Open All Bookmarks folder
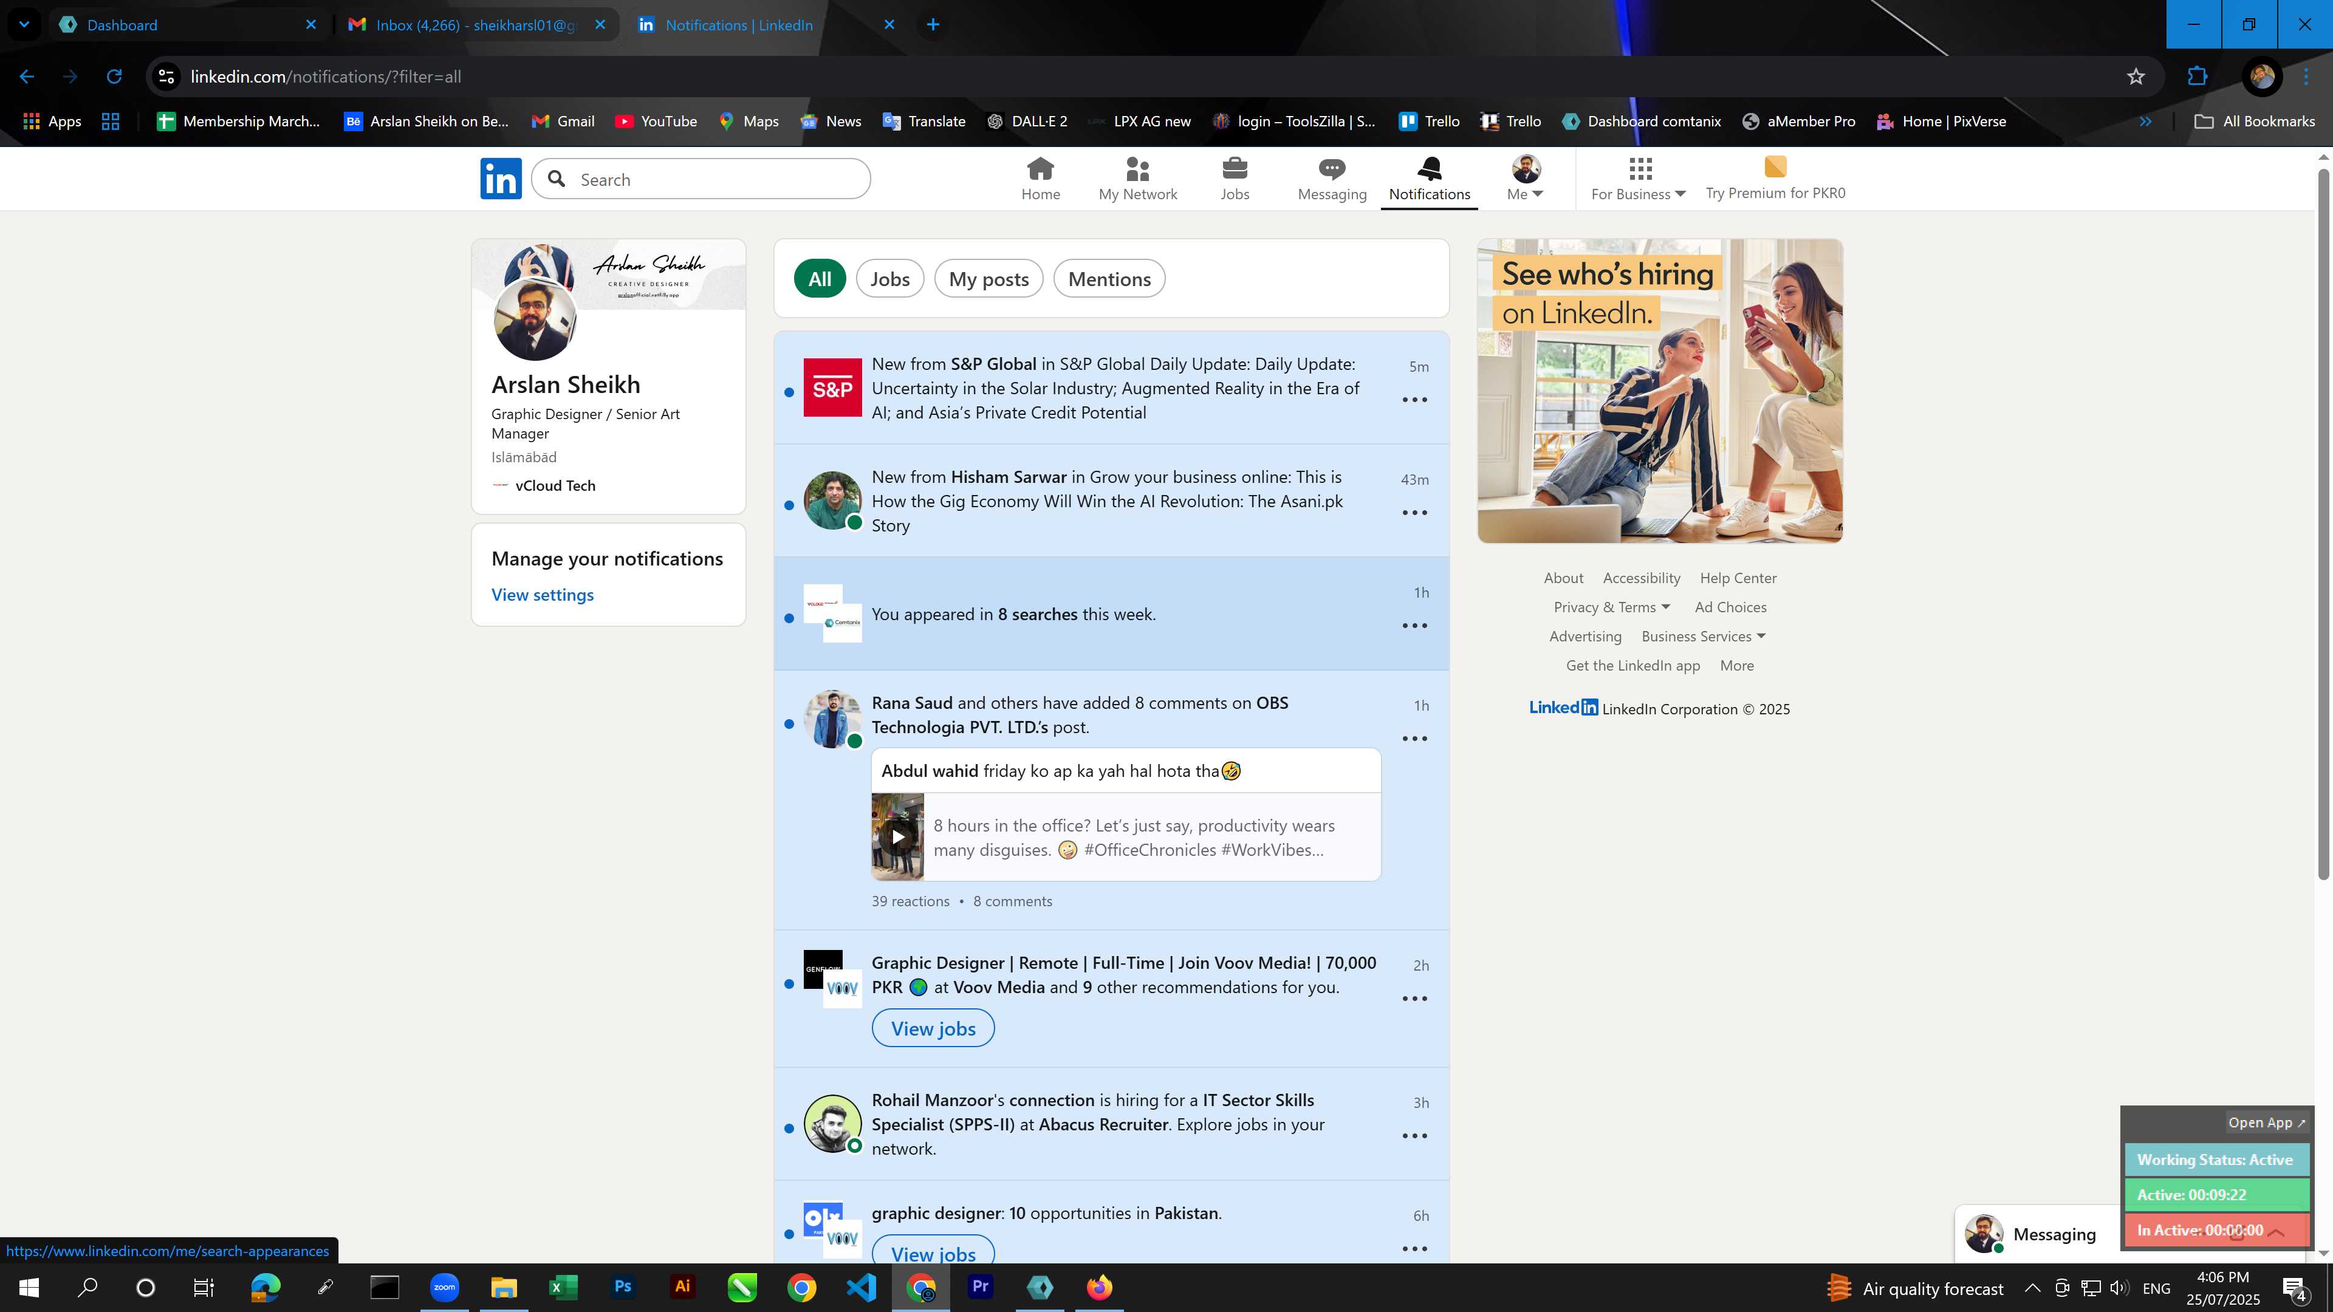Image resolution: width=2333 pixels, height=1312 pixels. pyautogui.click(x=2254, y=121)
